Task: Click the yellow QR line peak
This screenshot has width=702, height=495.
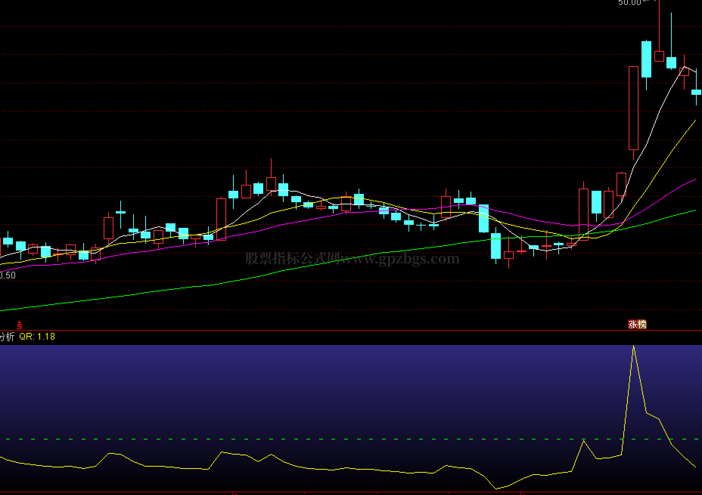Action: tap(634, 346)
